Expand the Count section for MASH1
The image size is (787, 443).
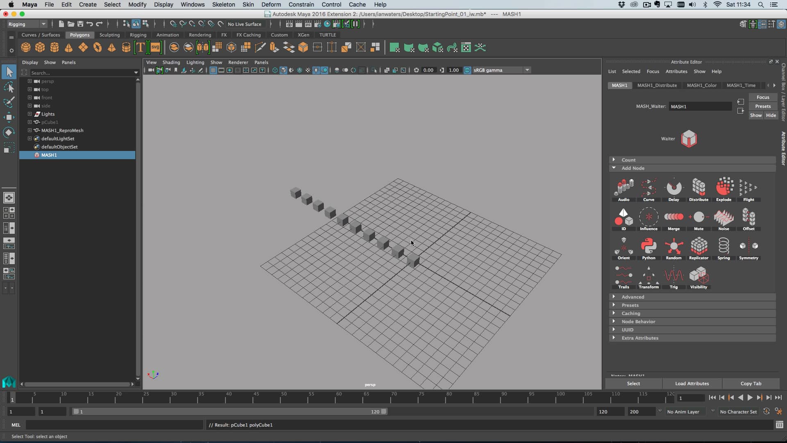(x=630, y=160)
